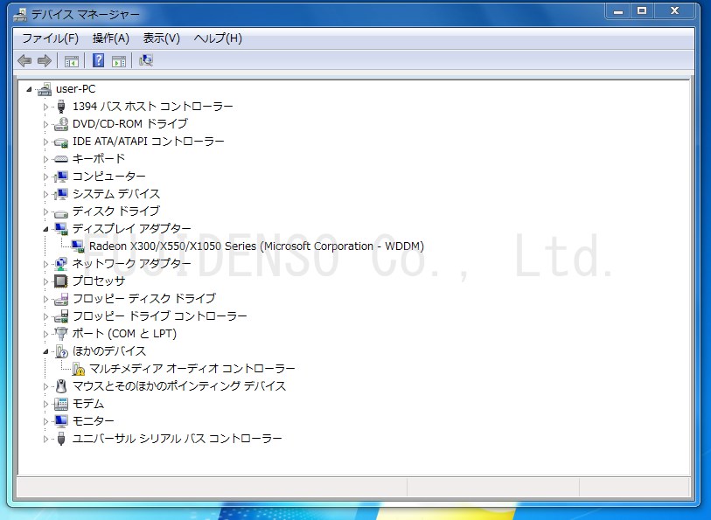The image size is (711, 520).
Task: Select the ディスク ドライブ label
Action: point(116,211)
